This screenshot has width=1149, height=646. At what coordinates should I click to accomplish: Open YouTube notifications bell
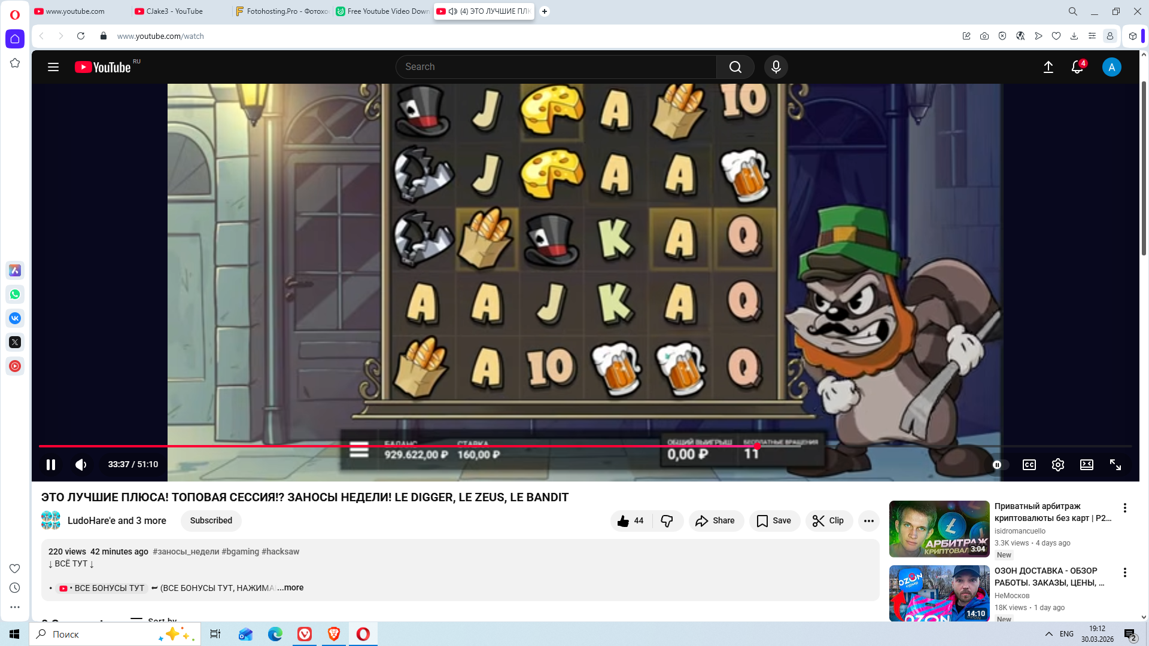point(1077,67)
